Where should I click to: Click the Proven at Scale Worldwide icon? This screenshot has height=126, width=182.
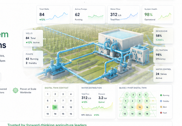click(x=16, y=90)
